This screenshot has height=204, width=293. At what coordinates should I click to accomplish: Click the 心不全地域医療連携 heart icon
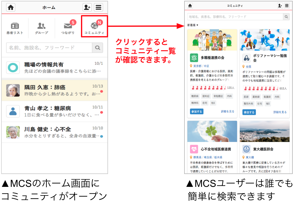click(x=194, y=149)
